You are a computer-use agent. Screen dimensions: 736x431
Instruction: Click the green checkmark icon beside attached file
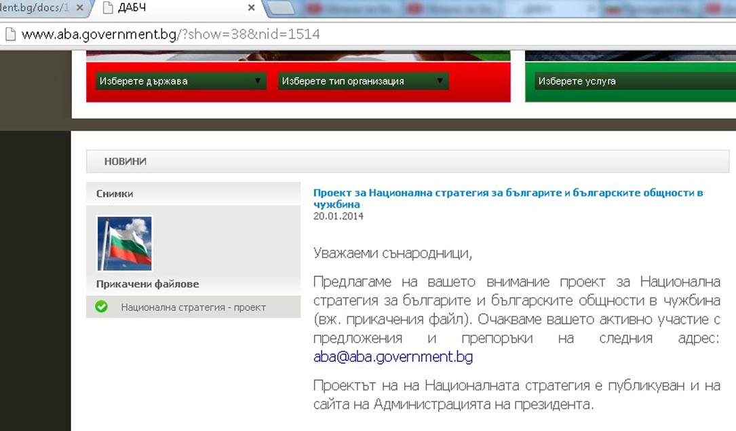pyautogui.click(x=102, y=307)
